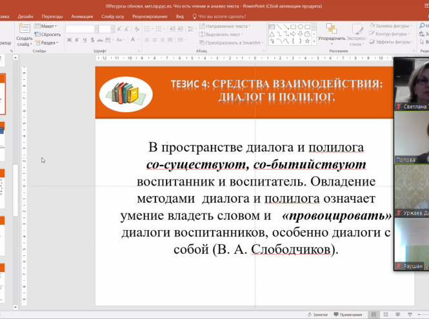The height and width of the screenshot is (319, 429).
Task: Apply bulleted list formatting
Action: (x=148, y=29)
